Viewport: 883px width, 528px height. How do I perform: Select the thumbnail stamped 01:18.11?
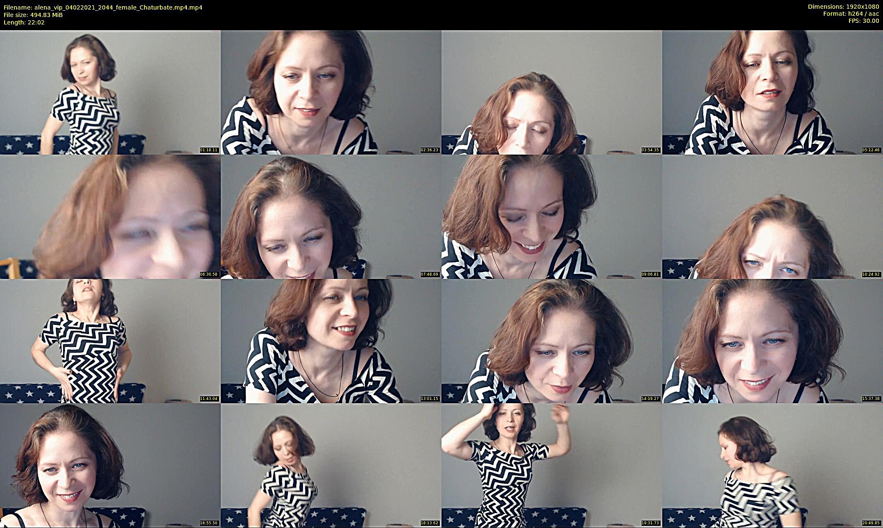pos(110,92)
